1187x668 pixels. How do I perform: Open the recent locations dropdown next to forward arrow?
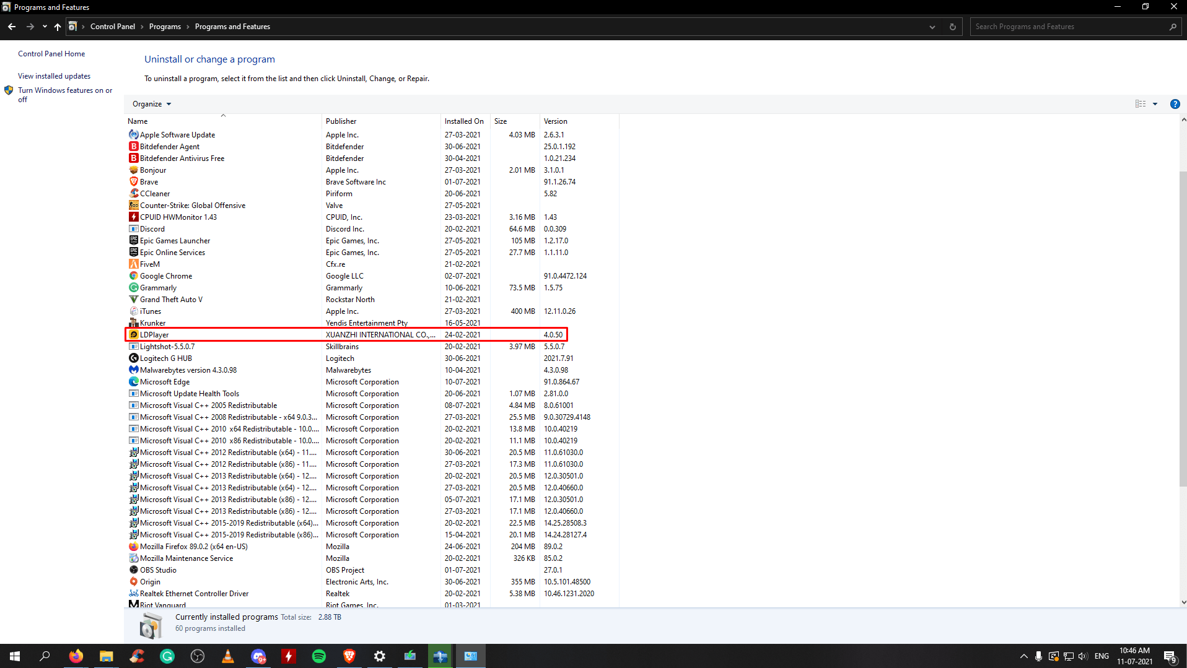(x=44, y=27)
